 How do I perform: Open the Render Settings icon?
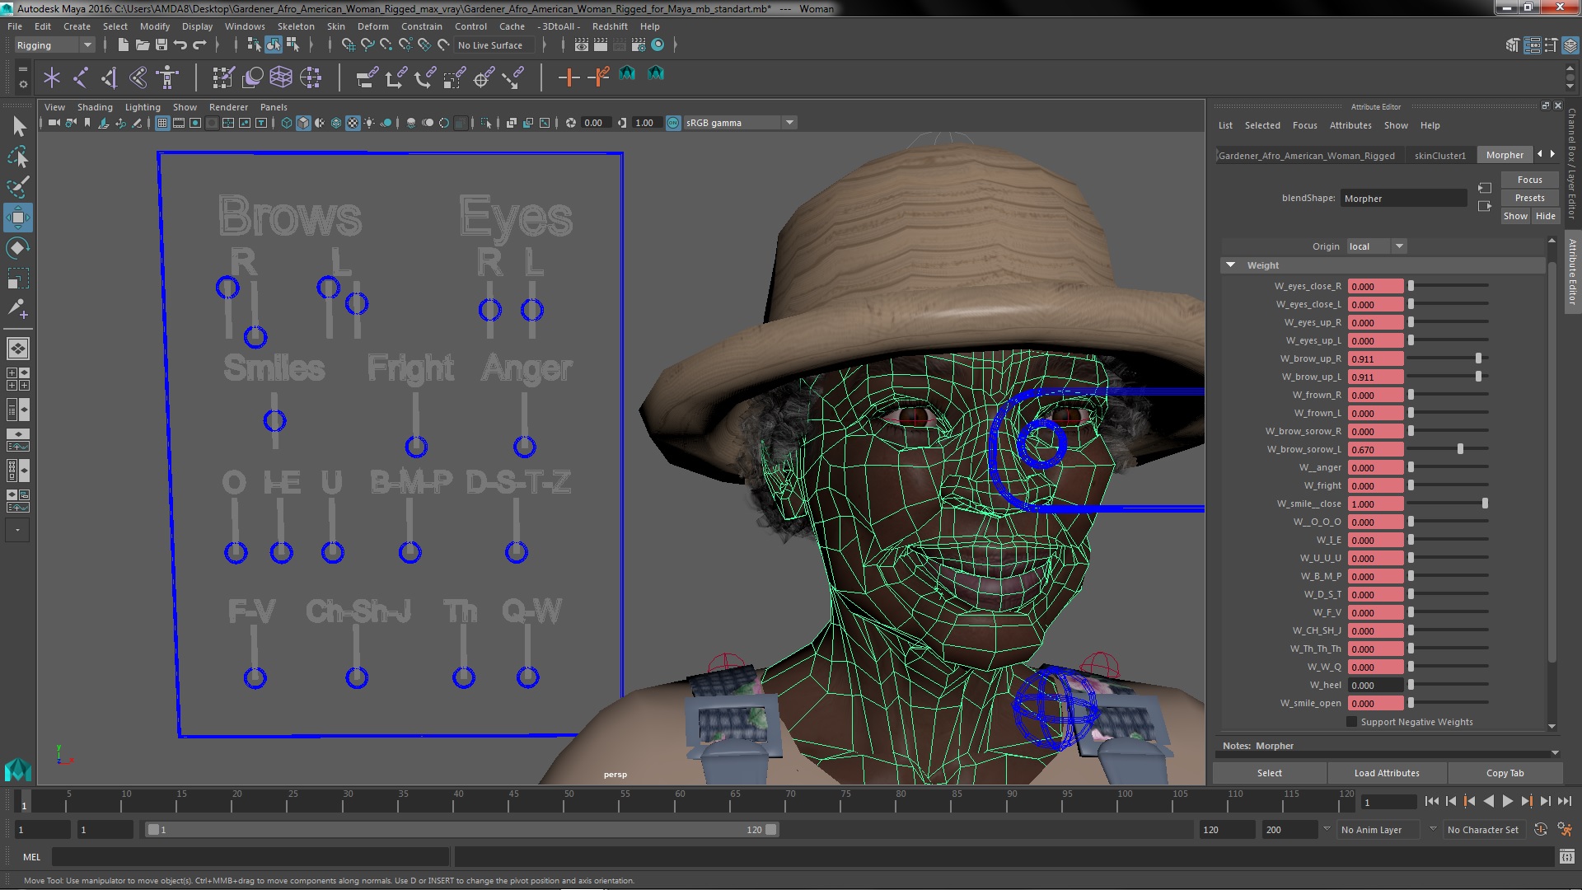639,45
